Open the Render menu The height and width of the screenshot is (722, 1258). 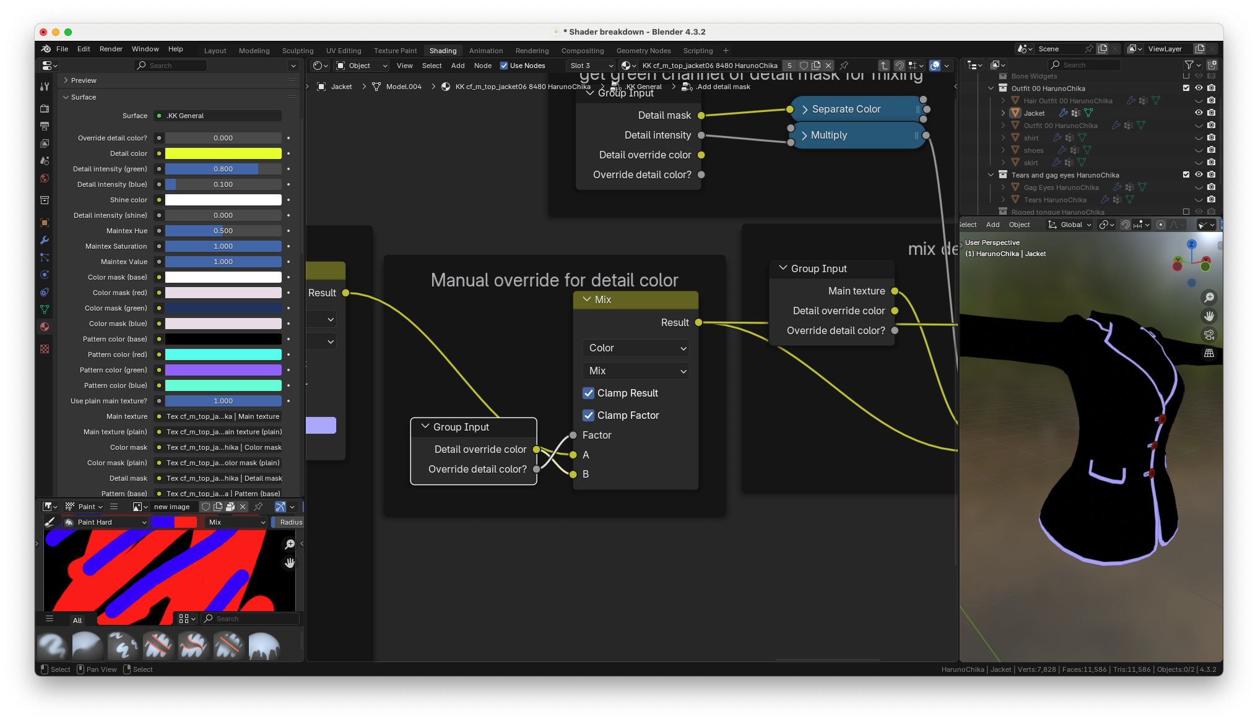tap(111, 49)
